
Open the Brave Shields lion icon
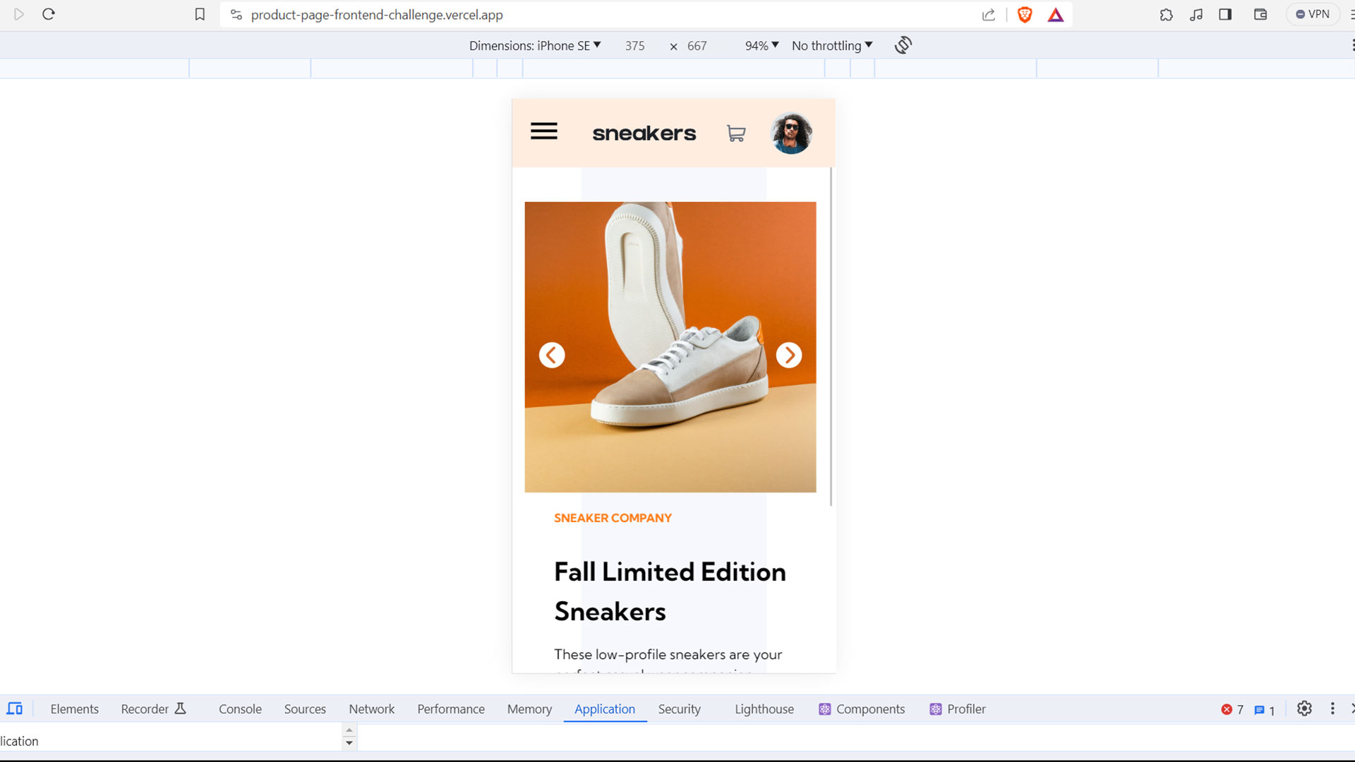[x=1025, y=15]
